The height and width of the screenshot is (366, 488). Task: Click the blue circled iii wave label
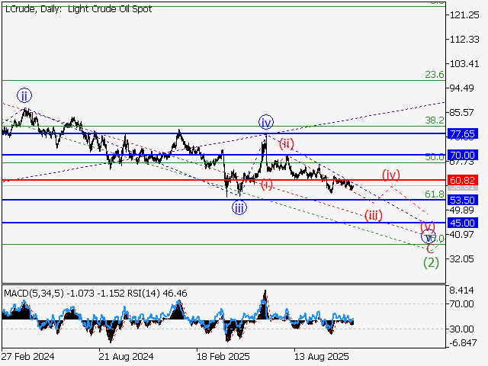pyautogui.click(x=239, y=208)
